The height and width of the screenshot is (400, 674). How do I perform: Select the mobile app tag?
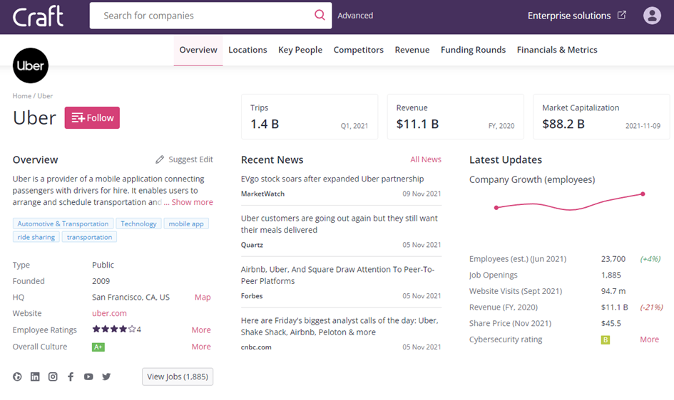[186, 223]
